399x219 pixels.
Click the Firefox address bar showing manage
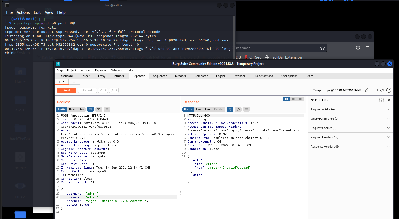(x=281, y=48)
